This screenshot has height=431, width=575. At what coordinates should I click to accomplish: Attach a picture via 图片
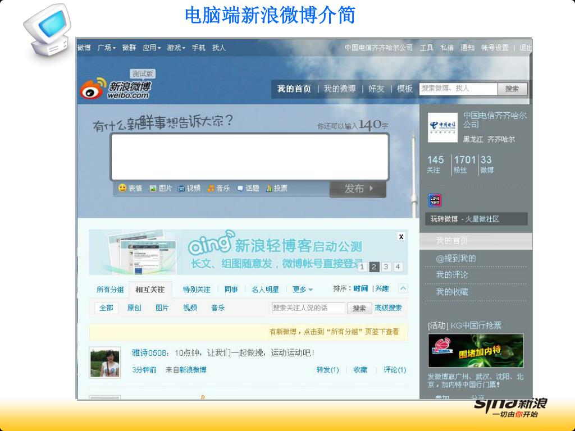(161, 189)
